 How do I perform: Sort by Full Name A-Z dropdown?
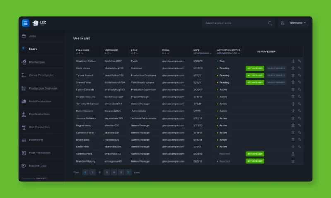[x=79, y=54]
